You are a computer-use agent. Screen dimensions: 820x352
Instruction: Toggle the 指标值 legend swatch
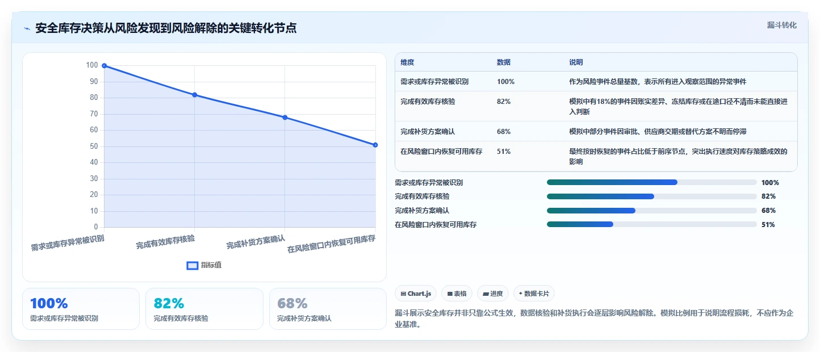click(x=193, y=265)
